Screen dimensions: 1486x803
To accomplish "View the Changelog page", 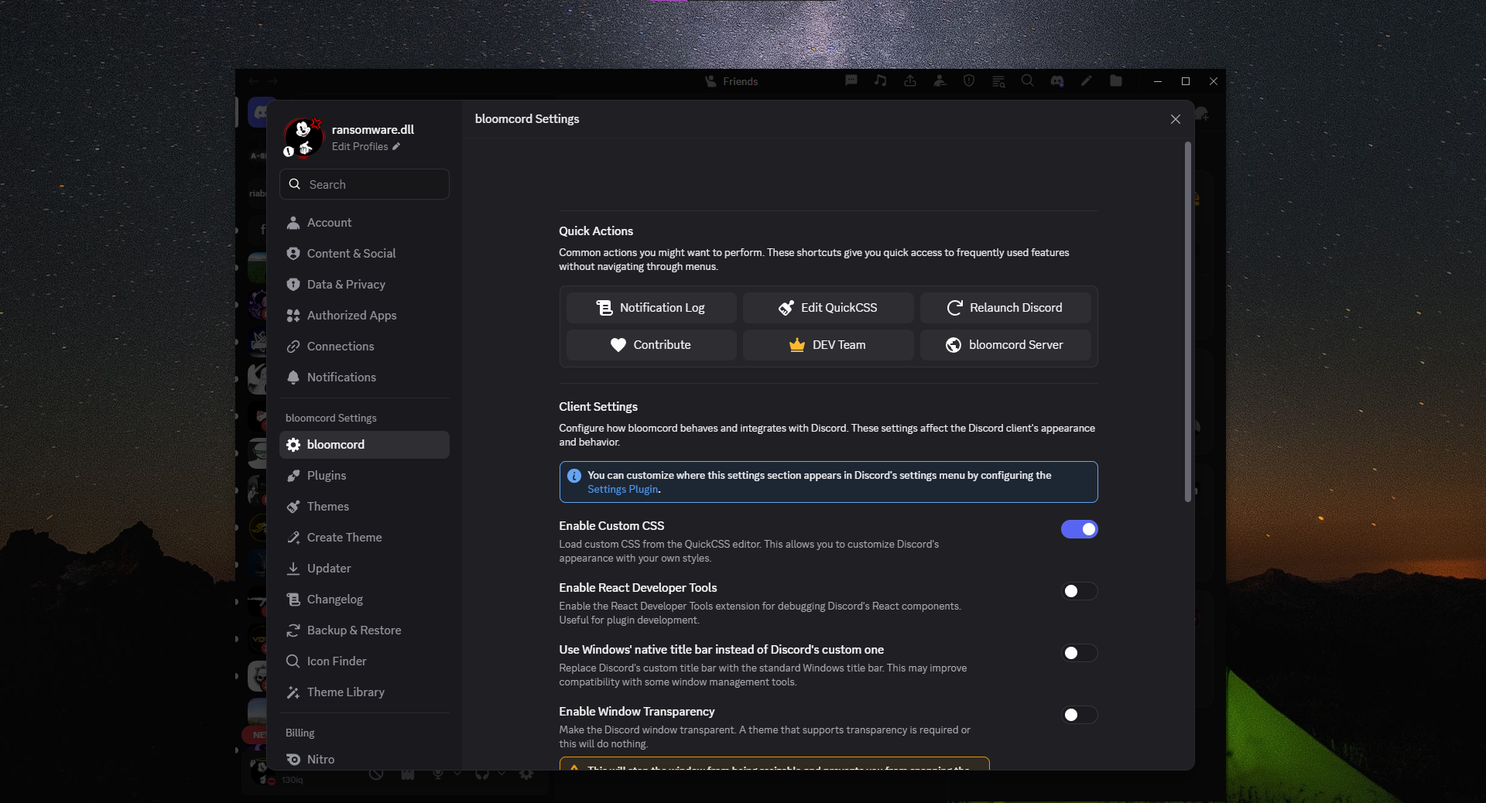I will [364, 600].
